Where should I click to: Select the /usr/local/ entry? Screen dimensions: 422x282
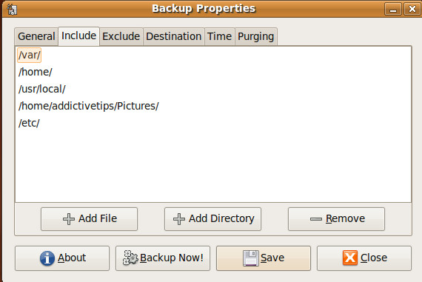click(41, 89)
